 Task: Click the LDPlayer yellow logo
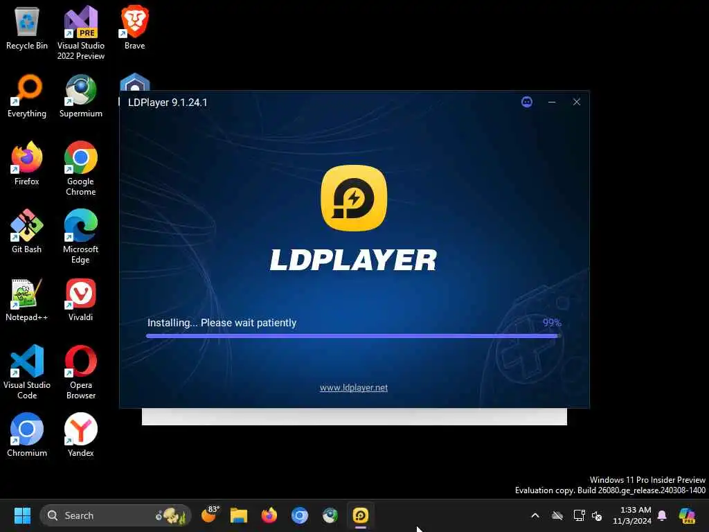point(354,198)
